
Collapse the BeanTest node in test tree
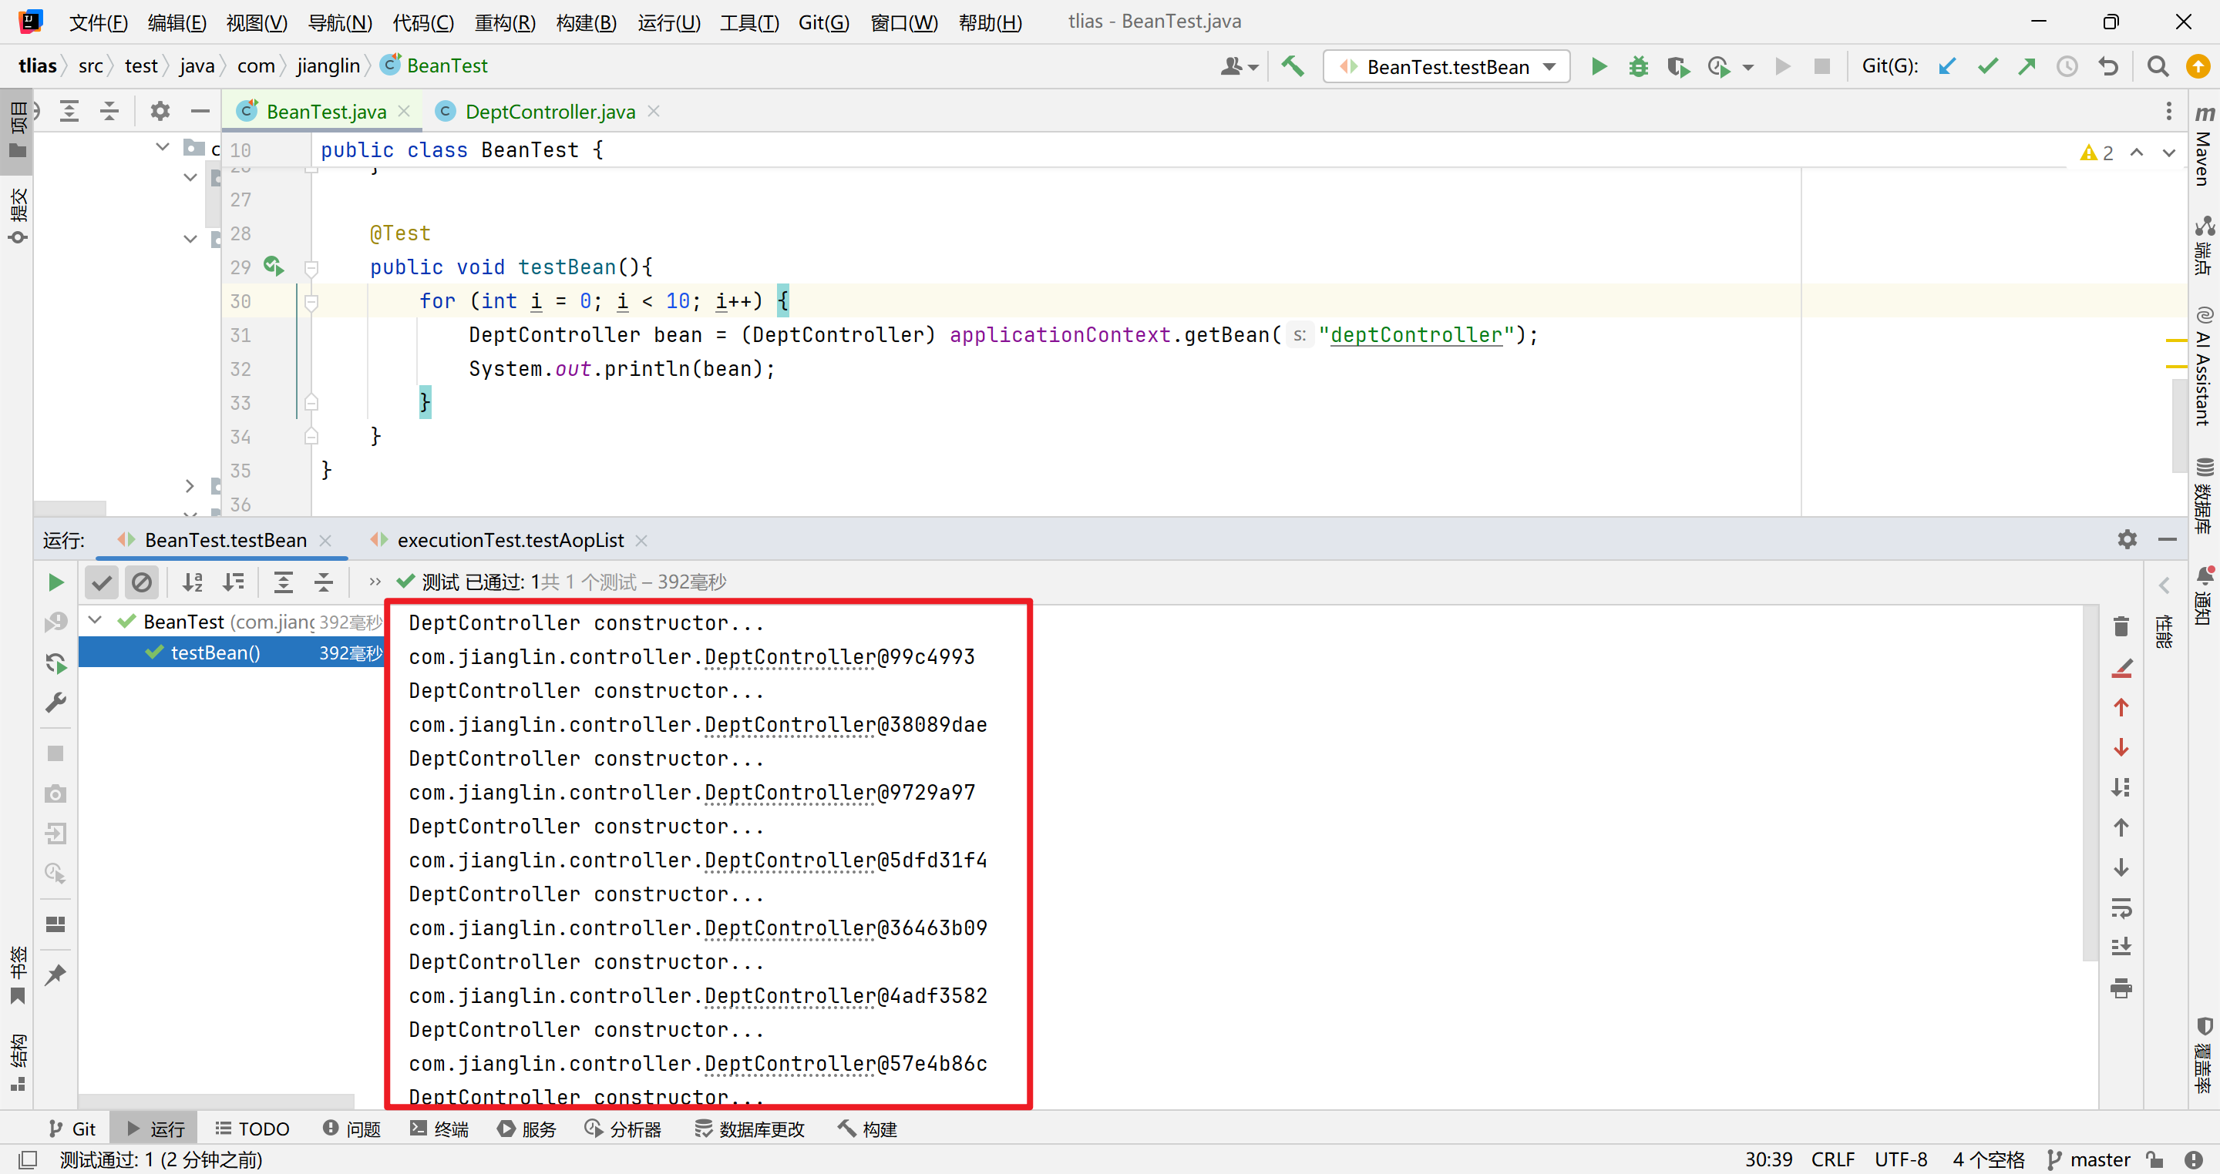[x=95, y=620]
